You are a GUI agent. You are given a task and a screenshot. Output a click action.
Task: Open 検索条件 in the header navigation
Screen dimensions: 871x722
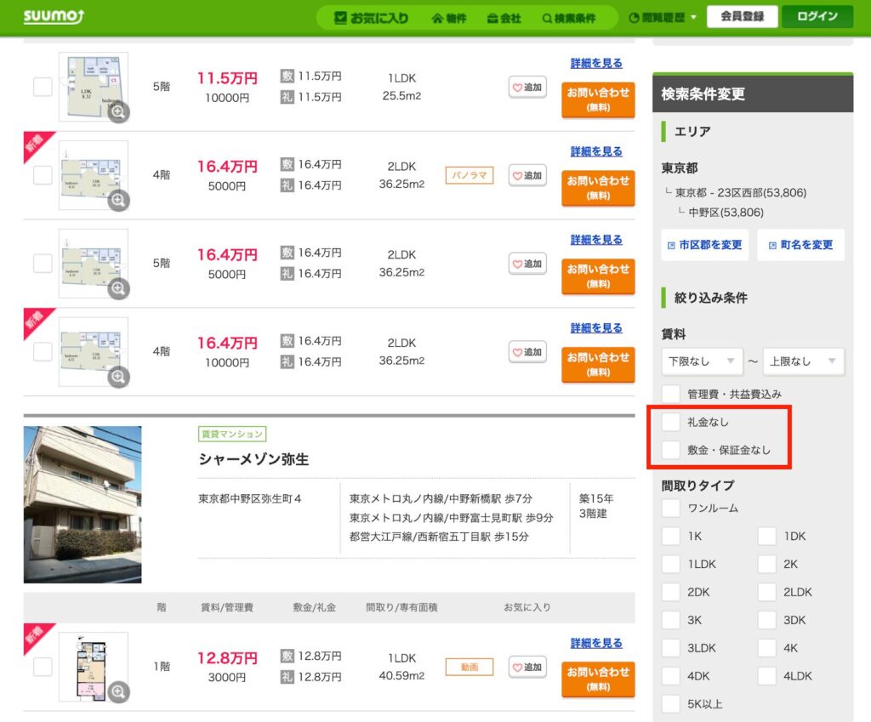(568, 18)
